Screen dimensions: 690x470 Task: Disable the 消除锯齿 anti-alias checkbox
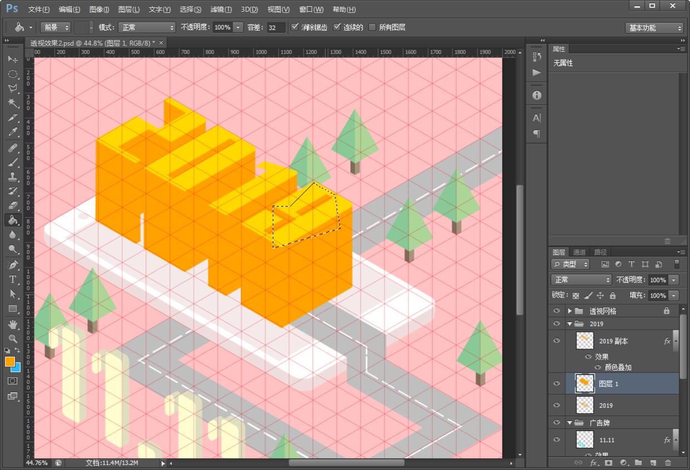(295, 27)
